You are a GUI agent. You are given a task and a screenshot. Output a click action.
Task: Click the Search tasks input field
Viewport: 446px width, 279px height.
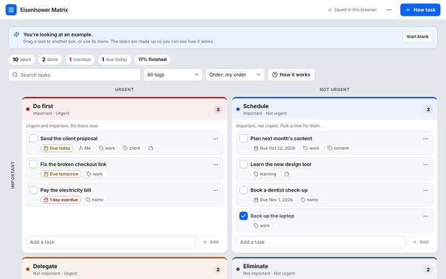tap(75, 75)
